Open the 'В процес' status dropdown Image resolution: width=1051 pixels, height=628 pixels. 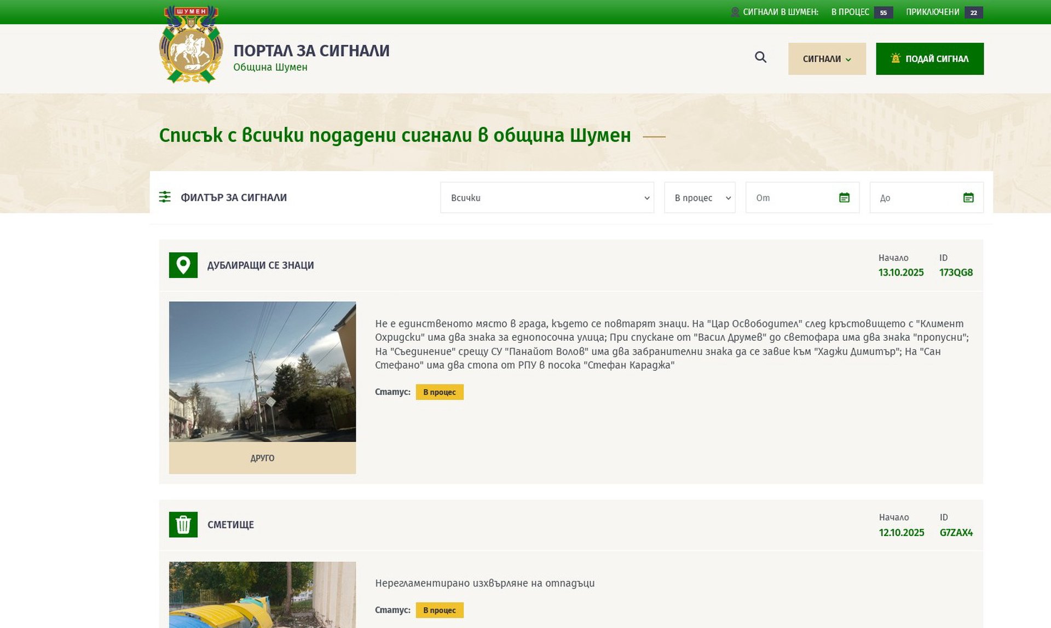pos(699,197)
